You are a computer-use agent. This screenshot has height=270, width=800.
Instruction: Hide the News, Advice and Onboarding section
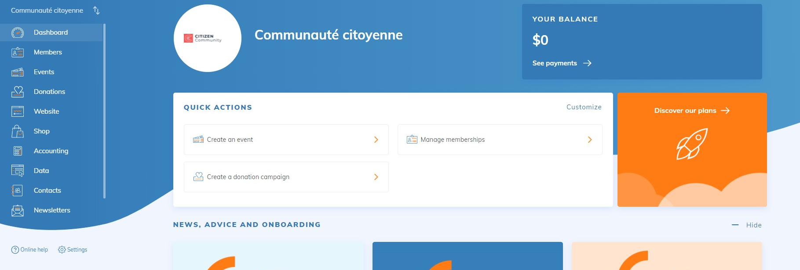click(748, 225)
